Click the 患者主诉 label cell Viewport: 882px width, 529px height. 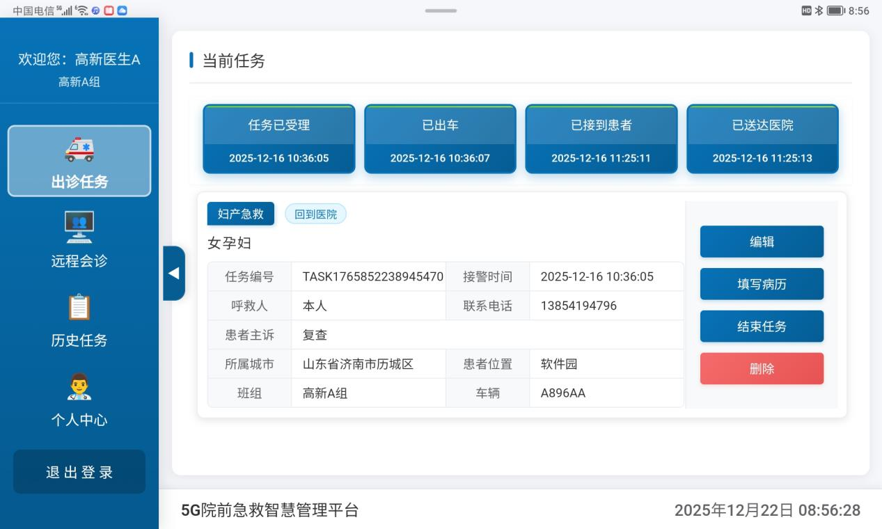pyautogui.click(x=249, y=335)
